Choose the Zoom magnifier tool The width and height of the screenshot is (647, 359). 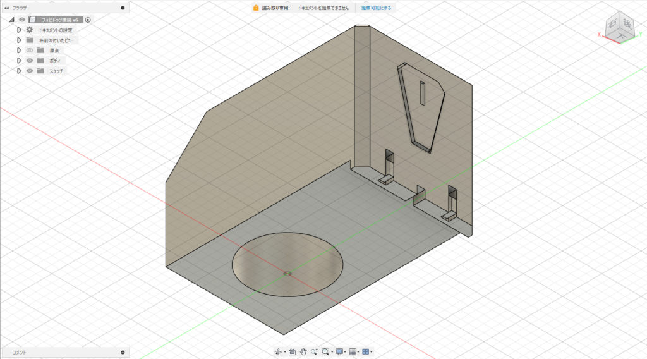coord(314,351)
